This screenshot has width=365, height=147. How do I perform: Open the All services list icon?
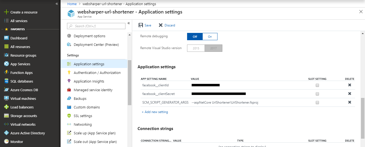click(6, 21)
